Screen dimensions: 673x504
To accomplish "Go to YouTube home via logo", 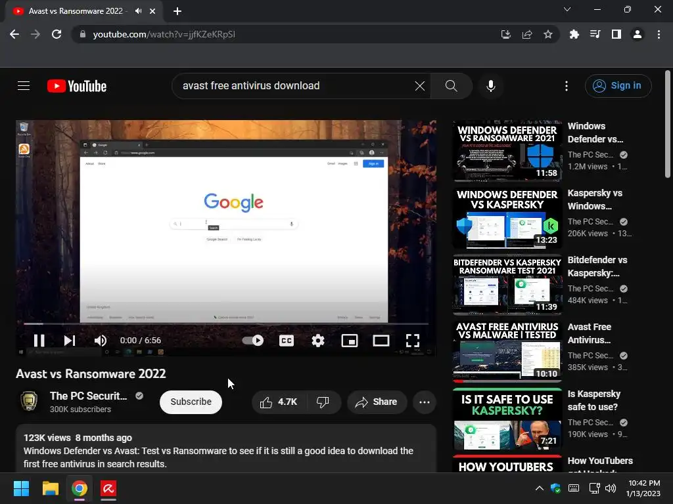I will point(77,86).
